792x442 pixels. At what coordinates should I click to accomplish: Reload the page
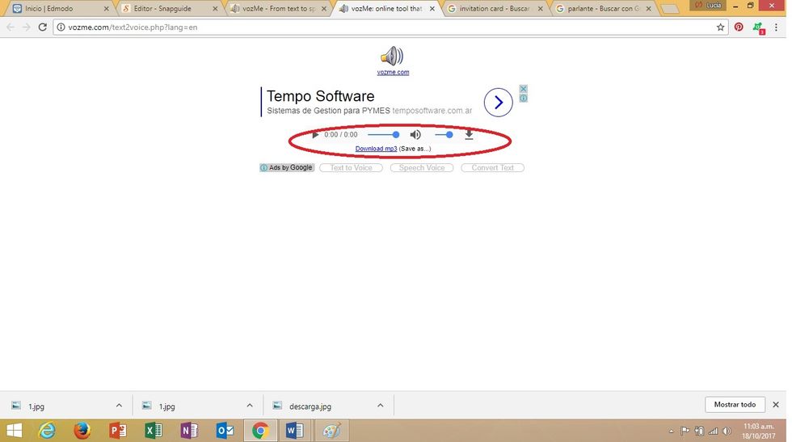[42, 27]
